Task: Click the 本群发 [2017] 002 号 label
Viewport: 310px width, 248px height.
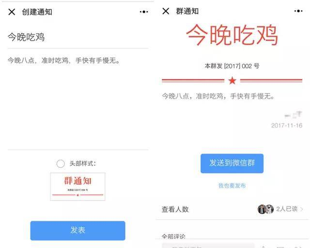Action: [232, 66]
